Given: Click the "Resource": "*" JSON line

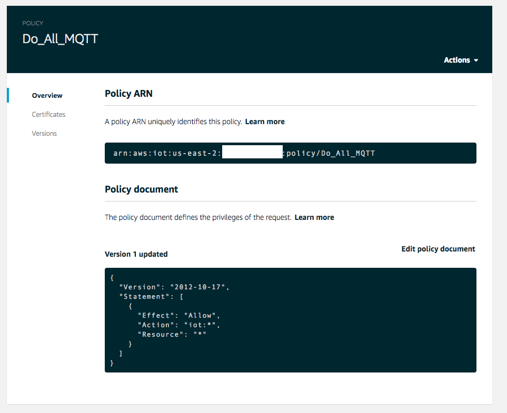Looking at the screenshot, I should [x=172, y=335].
